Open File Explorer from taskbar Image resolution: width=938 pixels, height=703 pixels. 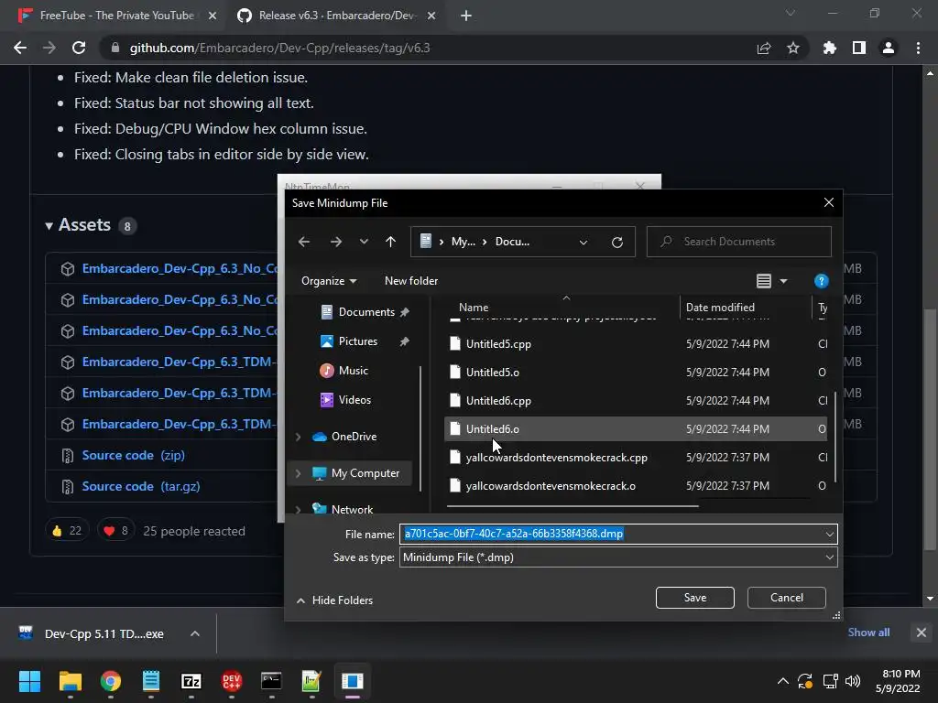pos(70,681)
